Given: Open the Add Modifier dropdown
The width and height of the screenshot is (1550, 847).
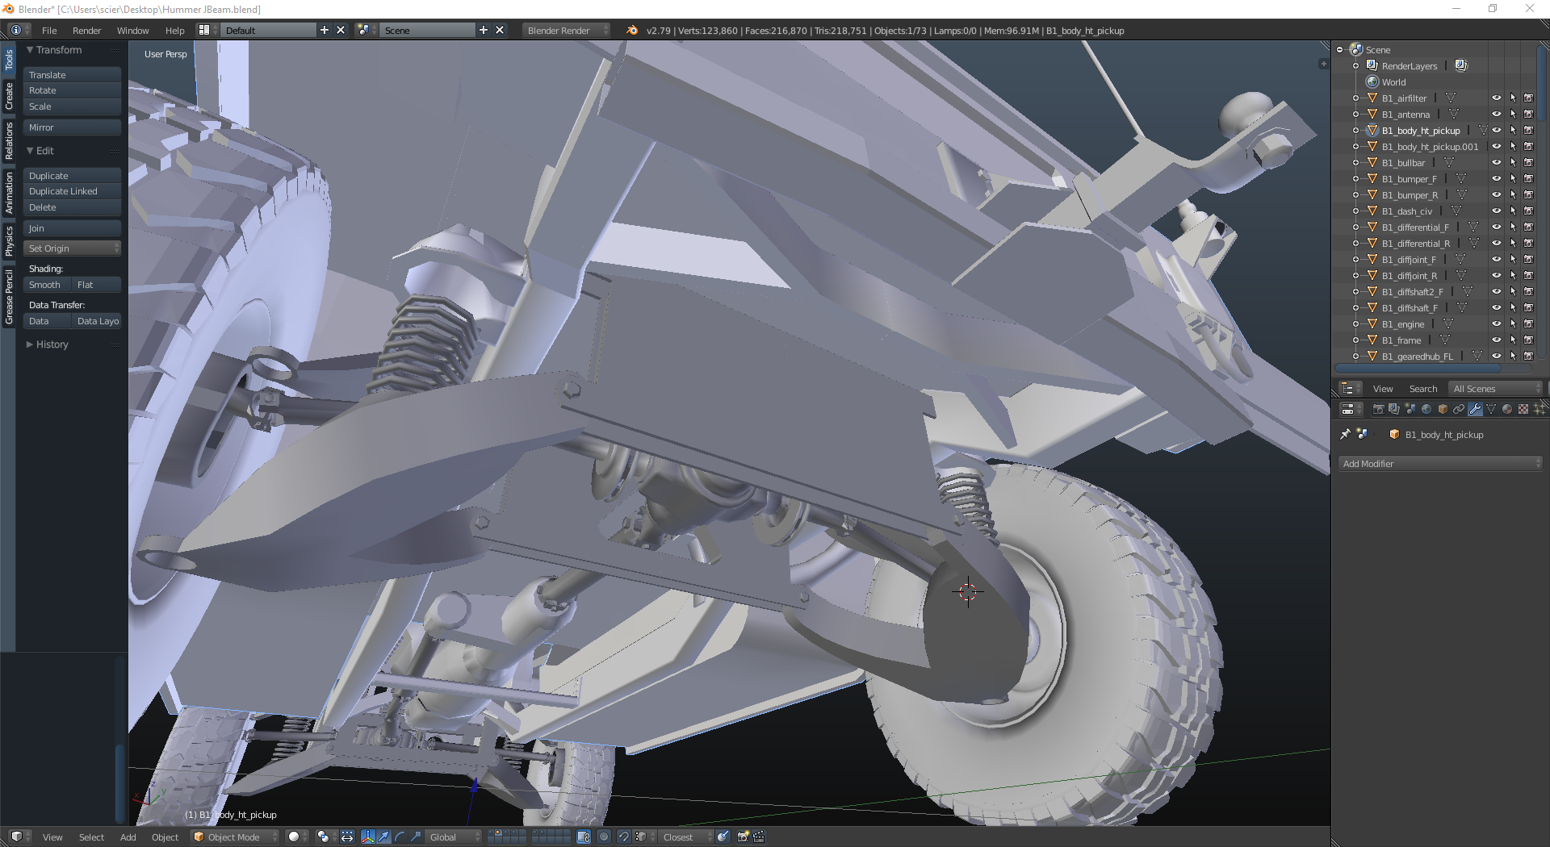Looking at the screenshot, I should coord(1440,464).
